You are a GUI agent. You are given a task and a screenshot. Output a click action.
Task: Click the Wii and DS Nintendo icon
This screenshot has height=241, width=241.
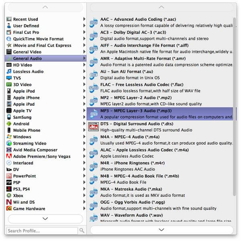point(9,202)
